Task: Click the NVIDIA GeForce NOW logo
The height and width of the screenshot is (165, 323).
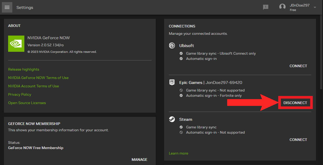Action: pos(16,44)
